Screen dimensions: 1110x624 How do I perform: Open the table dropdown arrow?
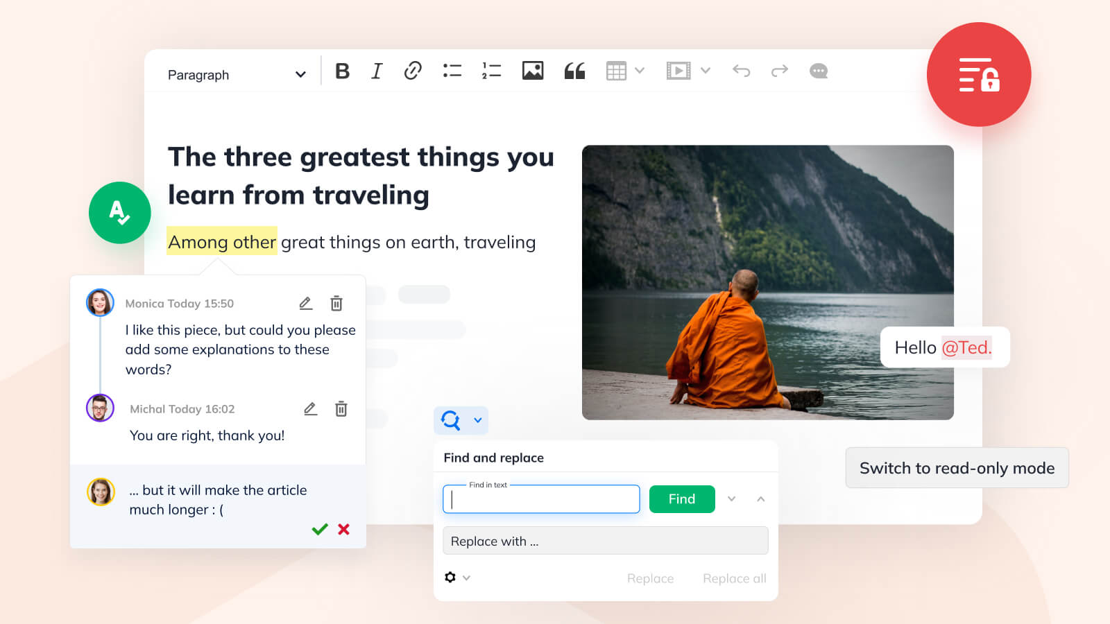tap(640, 71)
